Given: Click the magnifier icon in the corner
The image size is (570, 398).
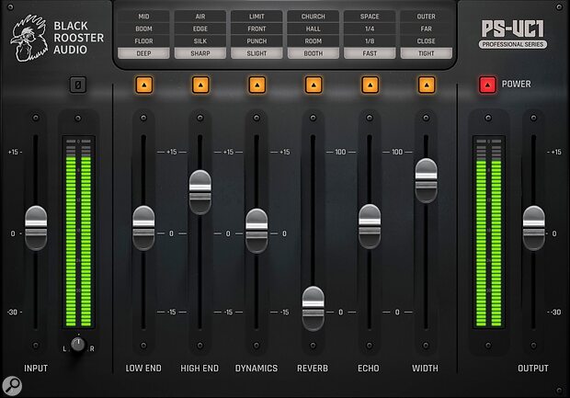Looking at the screenshot, I should (12, 386).
